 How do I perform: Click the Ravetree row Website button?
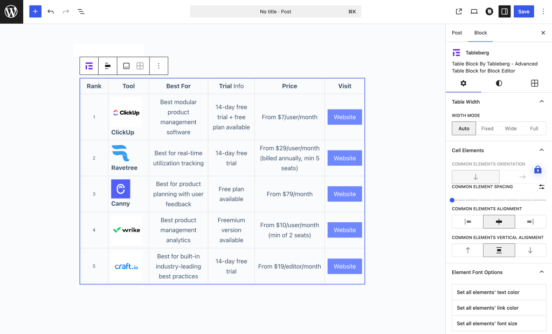[344, 158]
